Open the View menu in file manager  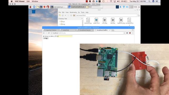[x=67, y=12]
